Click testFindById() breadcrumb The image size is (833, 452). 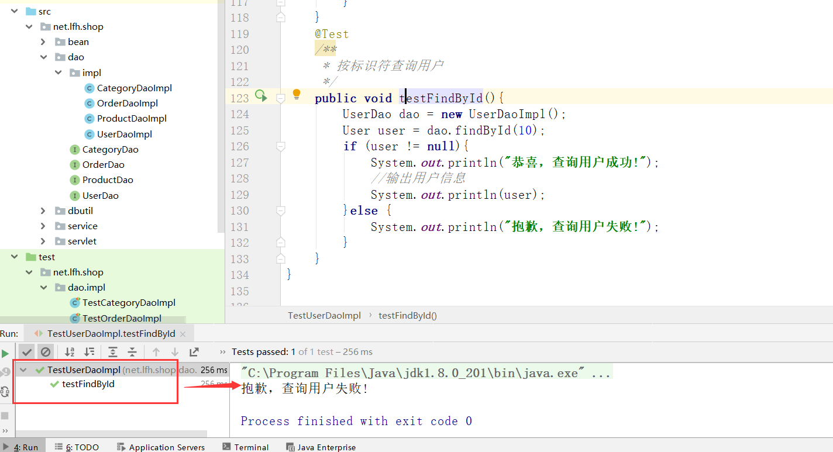(408, 315)
